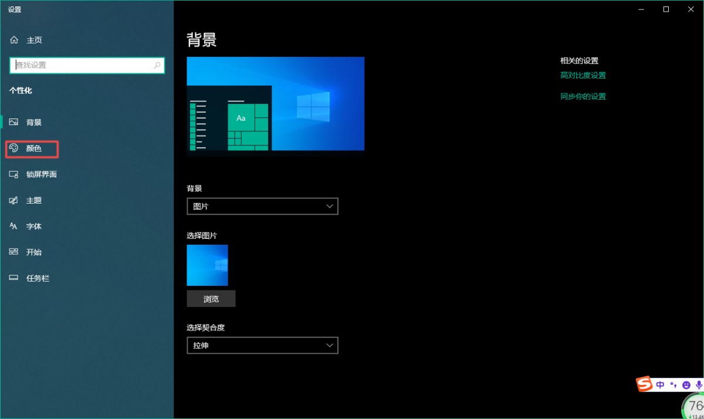Click the Sogou punctuation toggle icon
This screenshot has height=419, width=704.
click(x=674, y=385)
